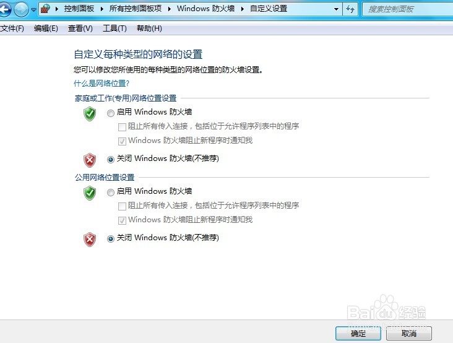Expand arrow after 控制面板 breadcrumb

click(102, 9)
